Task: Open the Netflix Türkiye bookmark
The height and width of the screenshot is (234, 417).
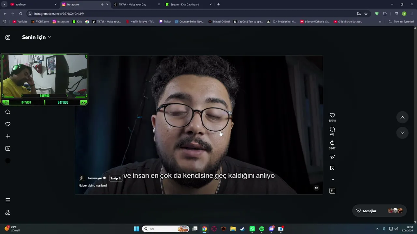Action: [140, 22]
